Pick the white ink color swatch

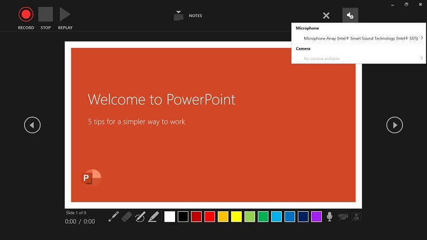tap(169, 217)
